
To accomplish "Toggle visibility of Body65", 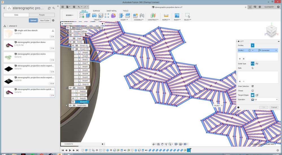I will click(x=76, y=53).
